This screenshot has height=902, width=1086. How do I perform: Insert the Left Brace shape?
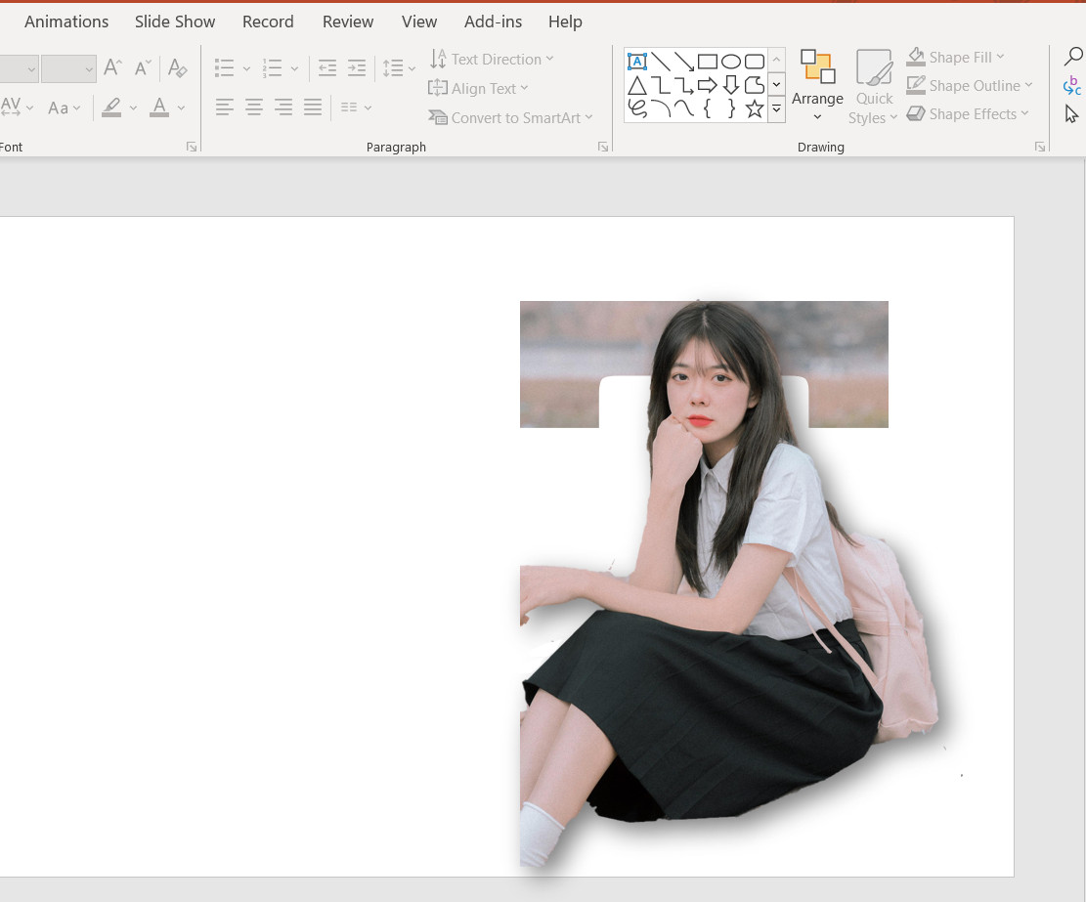pos(707,108)
